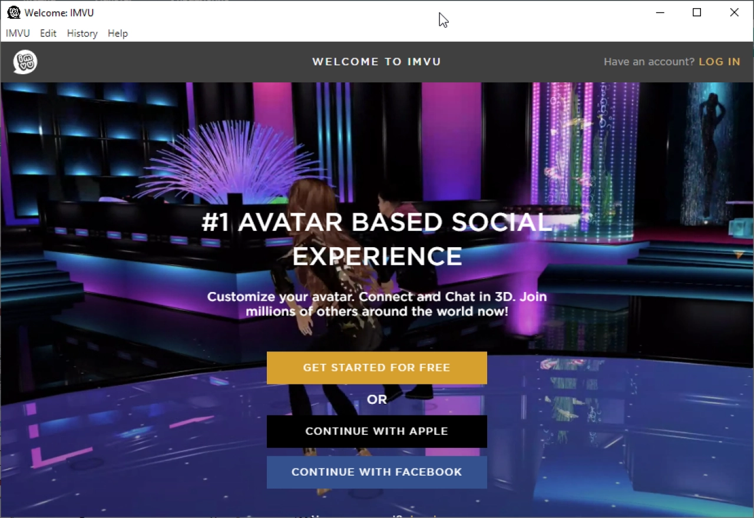The height and width of the screenshot is (518, 754).
Task: Click the 'OR' separator text
Action: (x=377, y=400)
